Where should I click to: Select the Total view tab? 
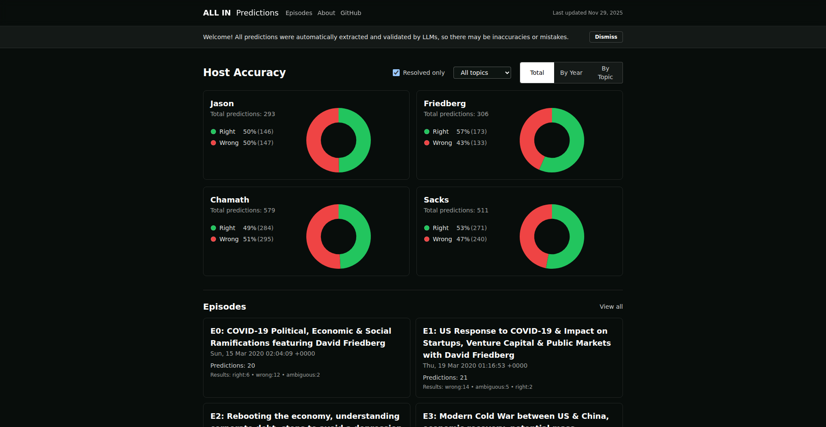coord(537,73)
